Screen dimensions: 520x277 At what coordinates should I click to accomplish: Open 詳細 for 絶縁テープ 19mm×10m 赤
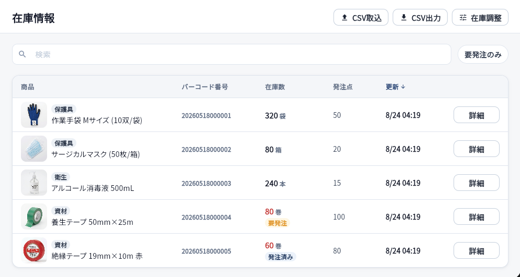(477, 250)
